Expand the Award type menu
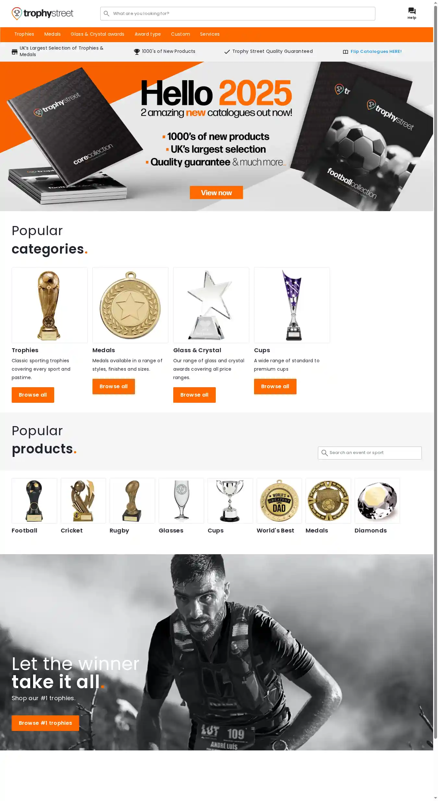Image resolution: width=438 pixels, height=801 pixels. [148, 34]
